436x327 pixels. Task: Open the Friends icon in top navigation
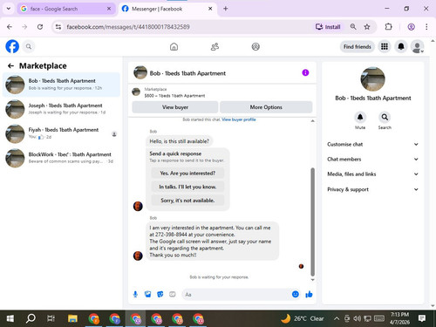pos(215,47)
